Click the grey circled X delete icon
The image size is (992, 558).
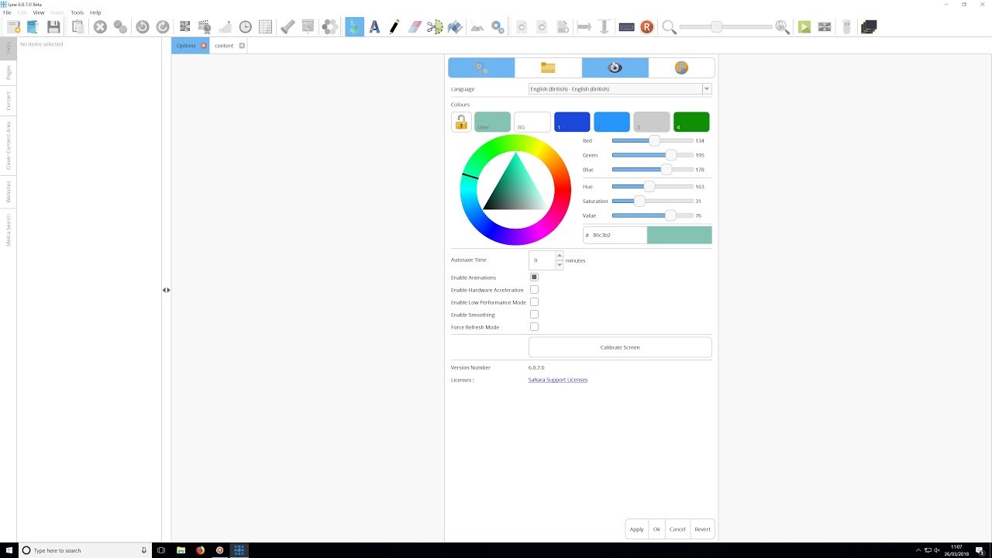tap(100, 27)
